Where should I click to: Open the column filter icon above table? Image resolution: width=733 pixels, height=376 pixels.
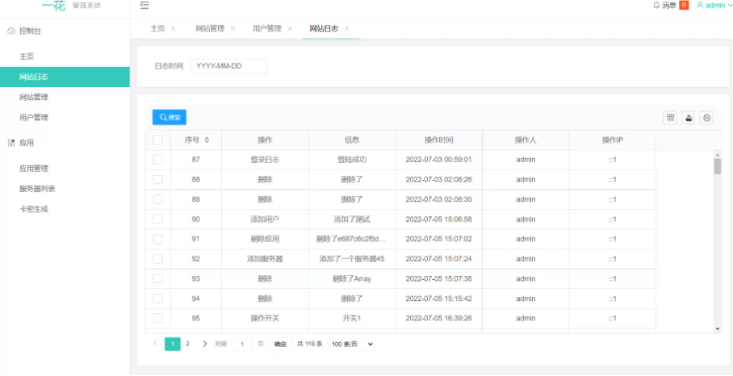(670, 118)
